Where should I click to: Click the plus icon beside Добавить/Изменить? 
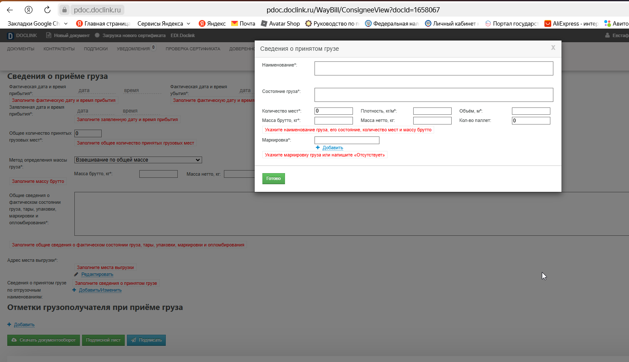(74, 290)
